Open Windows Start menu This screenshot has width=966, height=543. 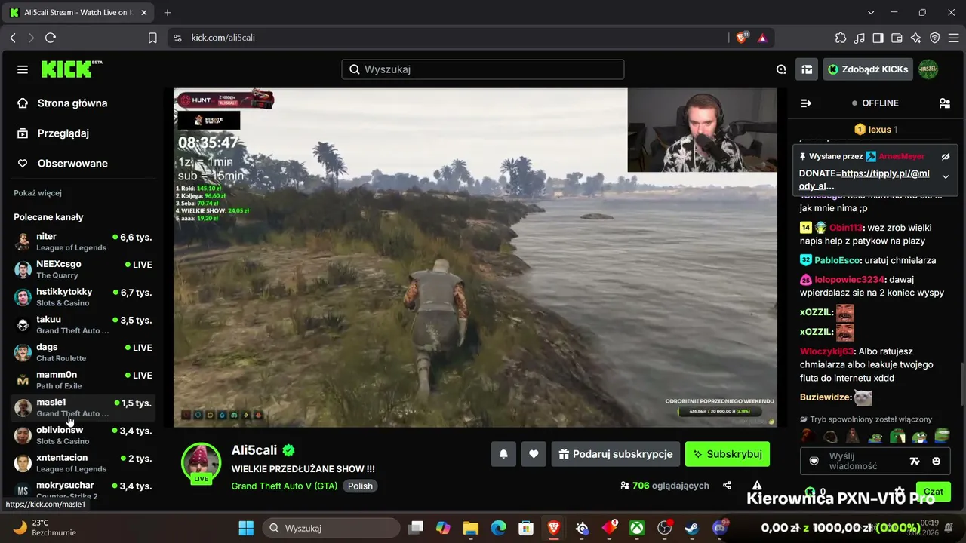[246, 528]
